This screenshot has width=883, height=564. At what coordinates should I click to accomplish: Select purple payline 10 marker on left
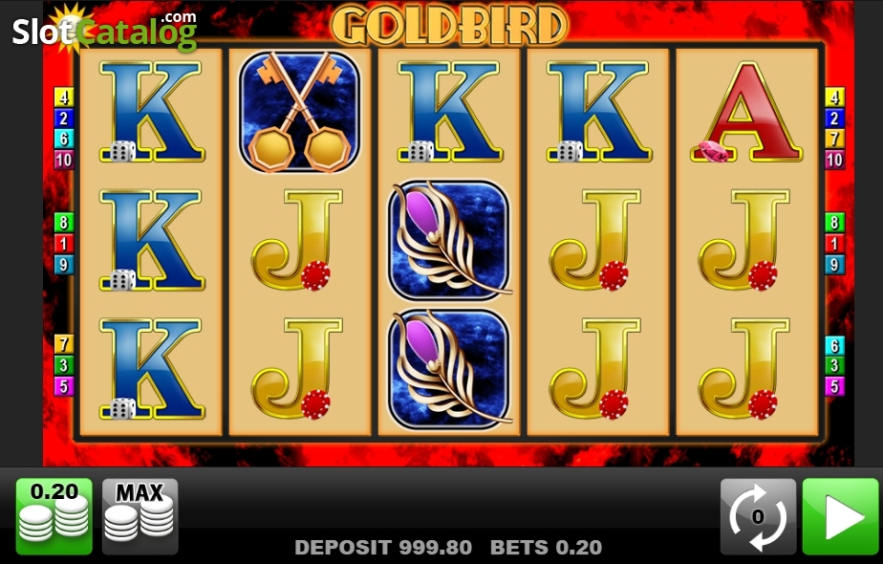coord(64,160)
